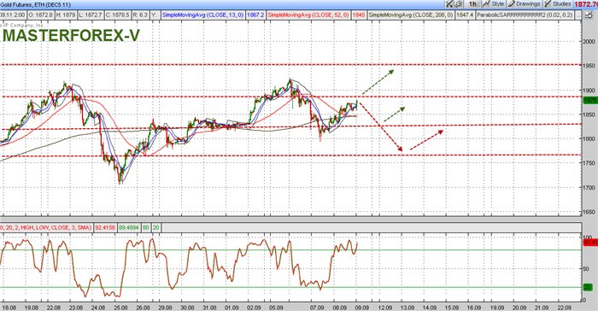Click the SimpleMovingAvg (CLOSE, 208, 0) study label
Screen dimensions: 598x311
411,15
